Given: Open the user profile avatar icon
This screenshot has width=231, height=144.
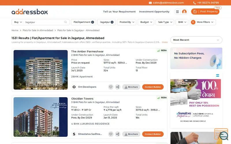Looking at the screenshot, I should 184,12.
